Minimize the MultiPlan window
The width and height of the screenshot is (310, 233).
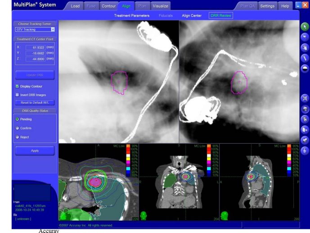coord(298,5)
